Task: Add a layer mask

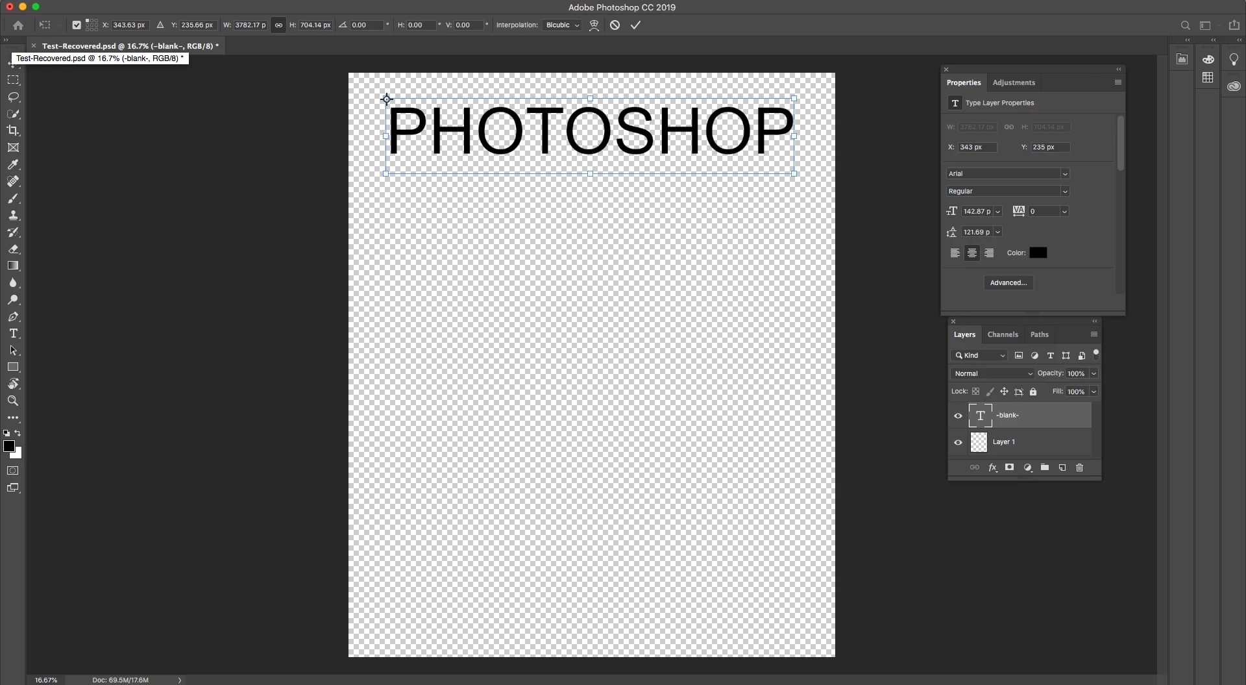Action: click(x=1009, y=467)
